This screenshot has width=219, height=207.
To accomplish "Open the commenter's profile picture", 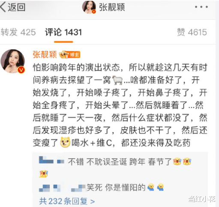I will click(x=13, y=61).
